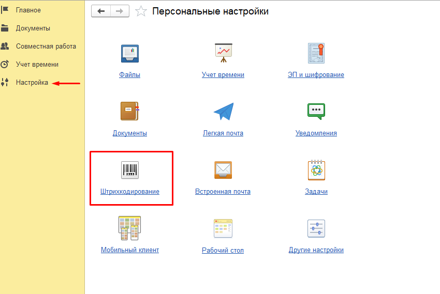The height and width of the screenshot is (294, 440).
Task: Select Совместная работа in sidebar
Action: point(46,46)
